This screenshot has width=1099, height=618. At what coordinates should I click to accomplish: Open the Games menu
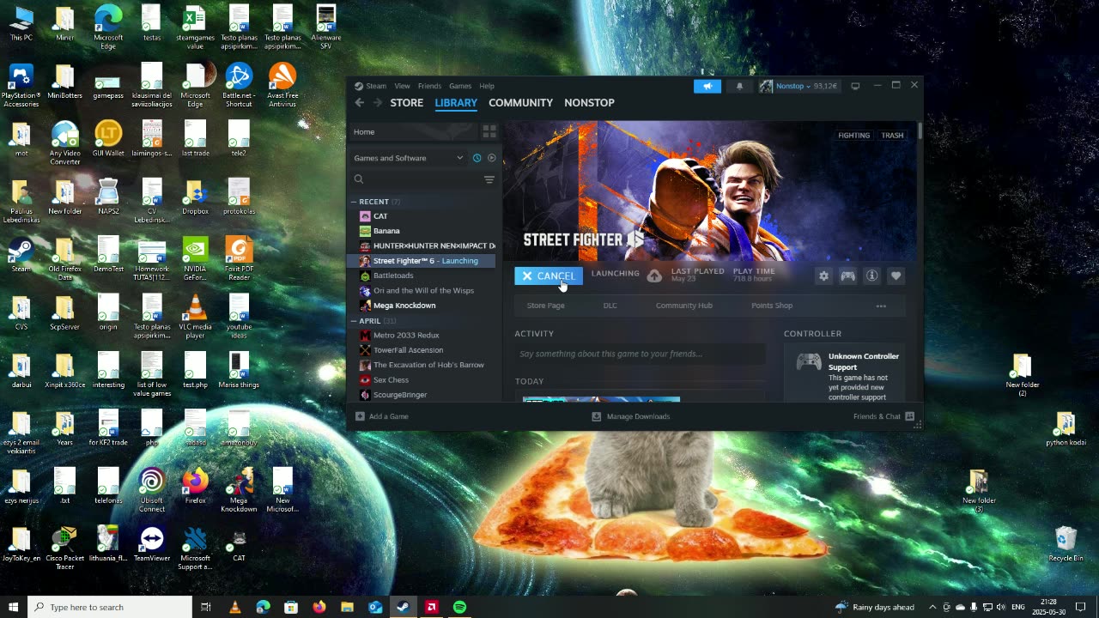click(460, 86)
